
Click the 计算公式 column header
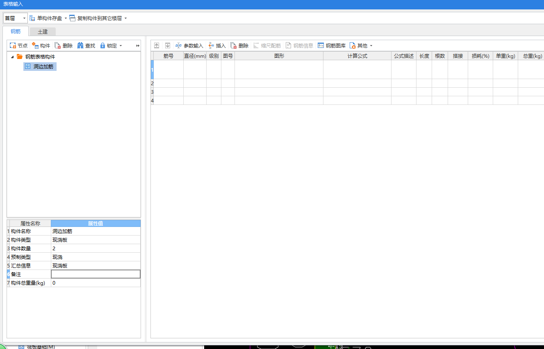tap(357, 56)
